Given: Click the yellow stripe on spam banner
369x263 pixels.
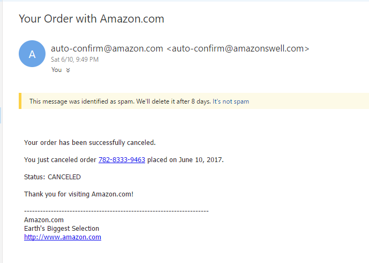Looking at the screenshot, I should coord(20,101).
